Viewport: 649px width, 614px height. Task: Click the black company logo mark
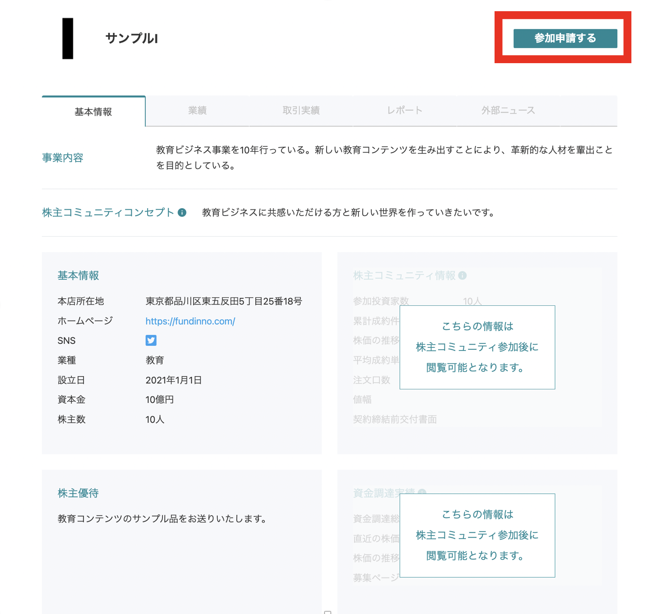click(68, 39)
